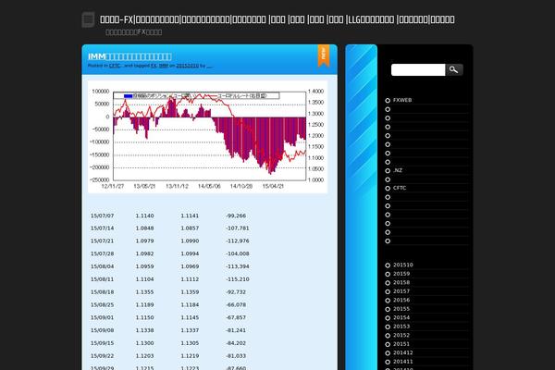Screen dimensions: 555x370
Task: Click the document icon beside the site title
Action: pos(88,19)
